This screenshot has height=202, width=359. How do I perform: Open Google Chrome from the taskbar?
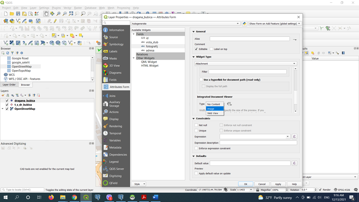pos(74,197)
